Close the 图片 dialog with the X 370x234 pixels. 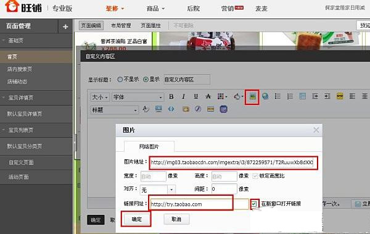tap(316, 130)
